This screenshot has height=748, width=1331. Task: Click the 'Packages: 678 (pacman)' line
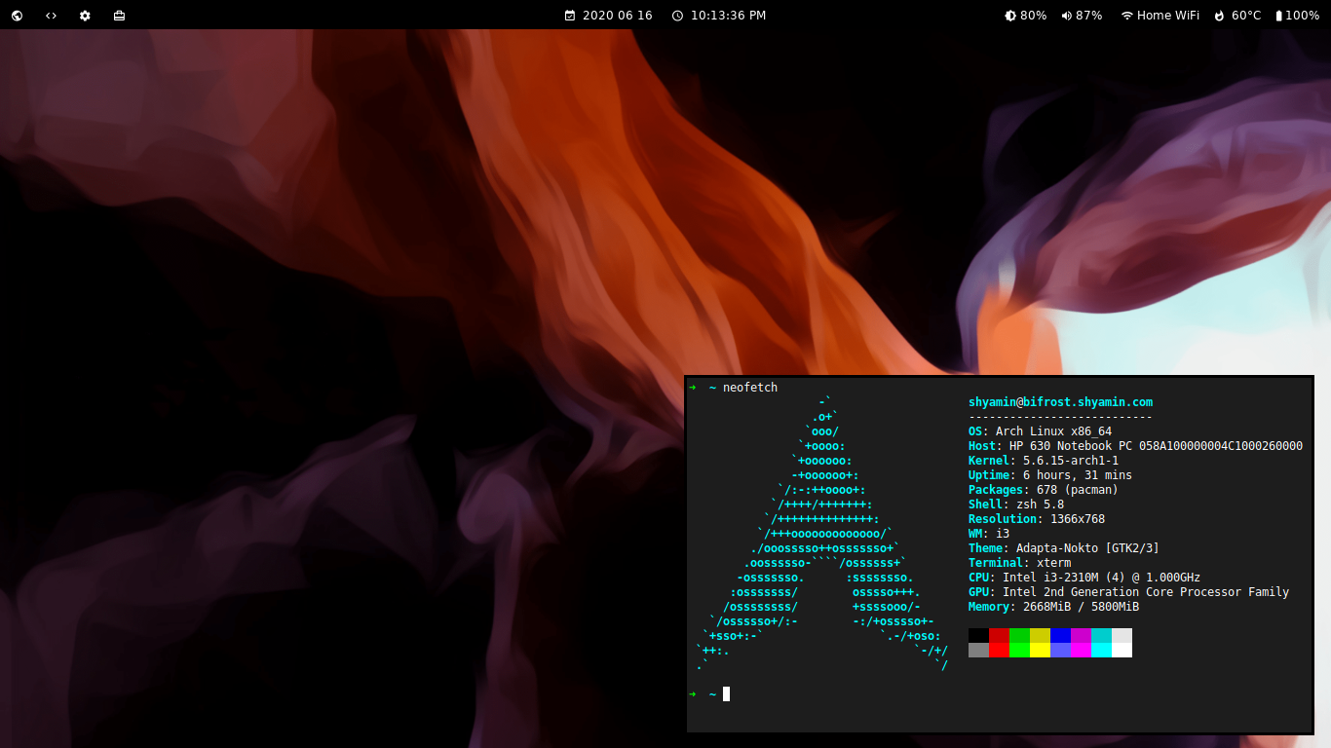tap(1044, 490)
